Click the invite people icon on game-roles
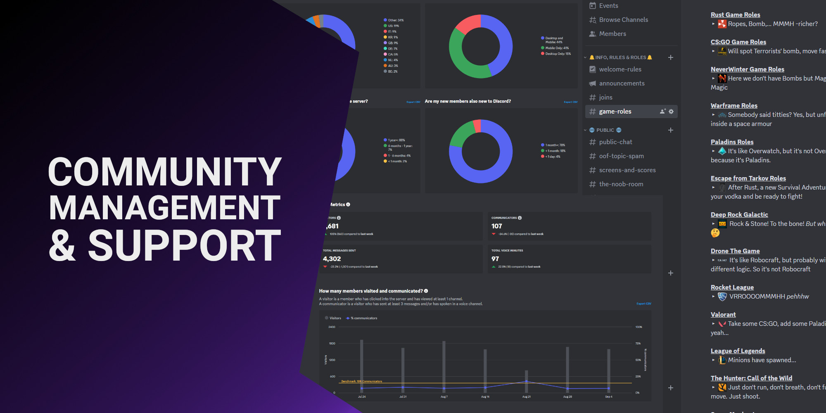826x413 pixels. [663, 112]
